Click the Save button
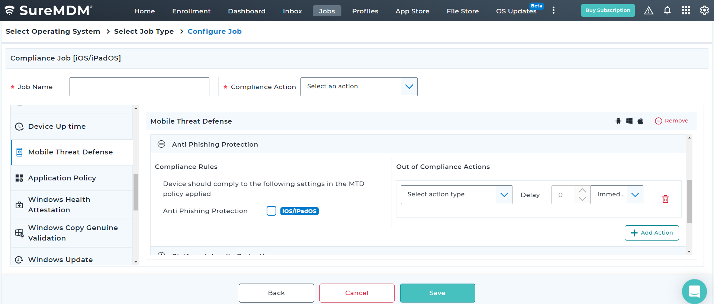This screenshot has height=304, width=714. click(438, 293)
